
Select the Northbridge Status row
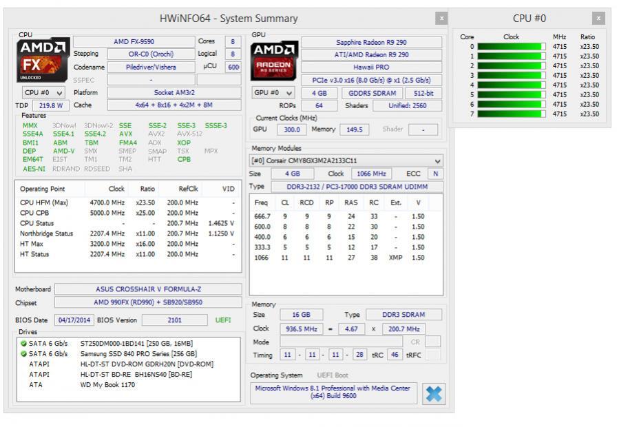128,233
